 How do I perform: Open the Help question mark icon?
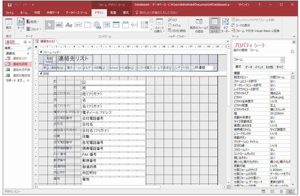coord(260,4)
